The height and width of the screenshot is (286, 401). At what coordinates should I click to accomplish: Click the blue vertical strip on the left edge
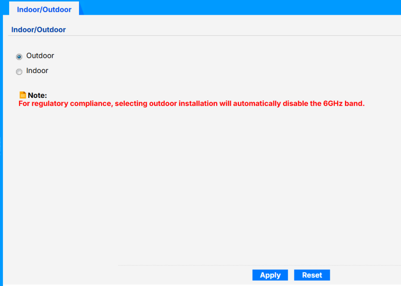point(1,143)
